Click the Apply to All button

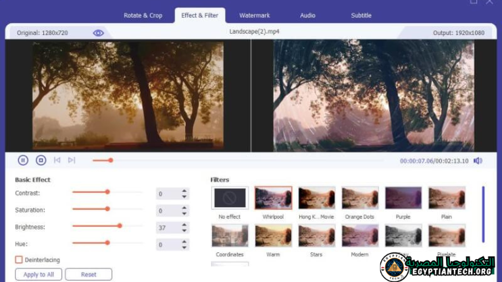[x=39, y=275]
